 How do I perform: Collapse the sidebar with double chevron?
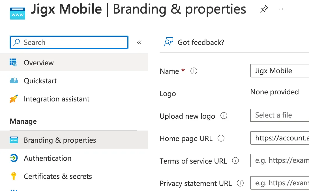pos(139,42)
